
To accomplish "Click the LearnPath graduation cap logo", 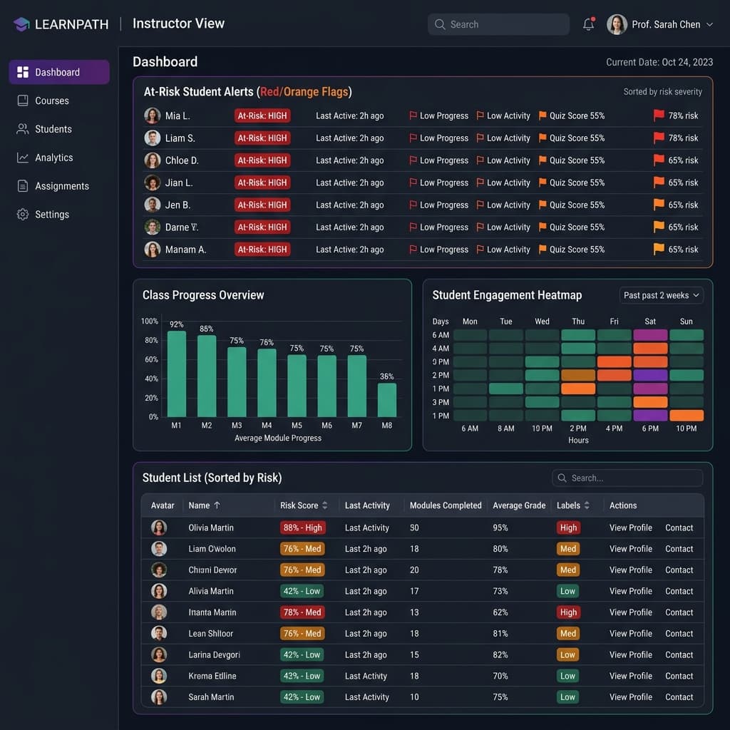I will point(21,24).
